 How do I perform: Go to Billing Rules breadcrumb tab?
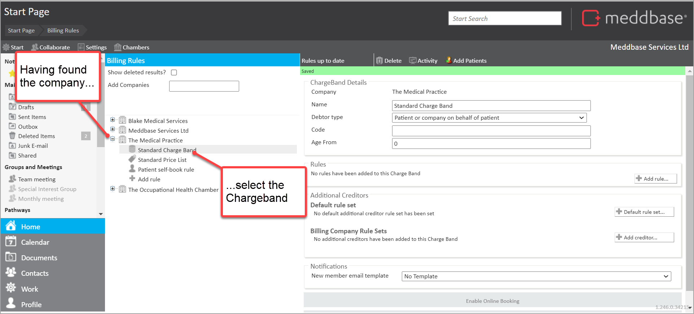point(63,31)
